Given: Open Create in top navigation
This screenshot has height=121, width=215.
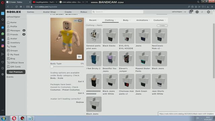Looking at the screenshot, I should click(68, 12).
